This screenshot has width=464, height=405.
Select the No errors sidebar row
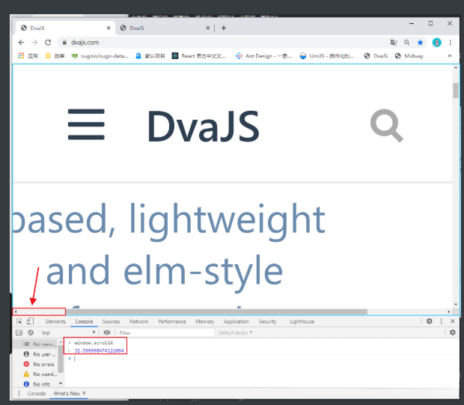[x=37, y=364]
